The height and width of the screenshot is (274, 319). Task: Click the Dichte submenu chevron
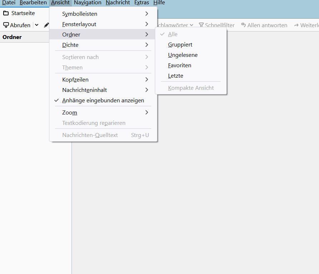point(147,45)
